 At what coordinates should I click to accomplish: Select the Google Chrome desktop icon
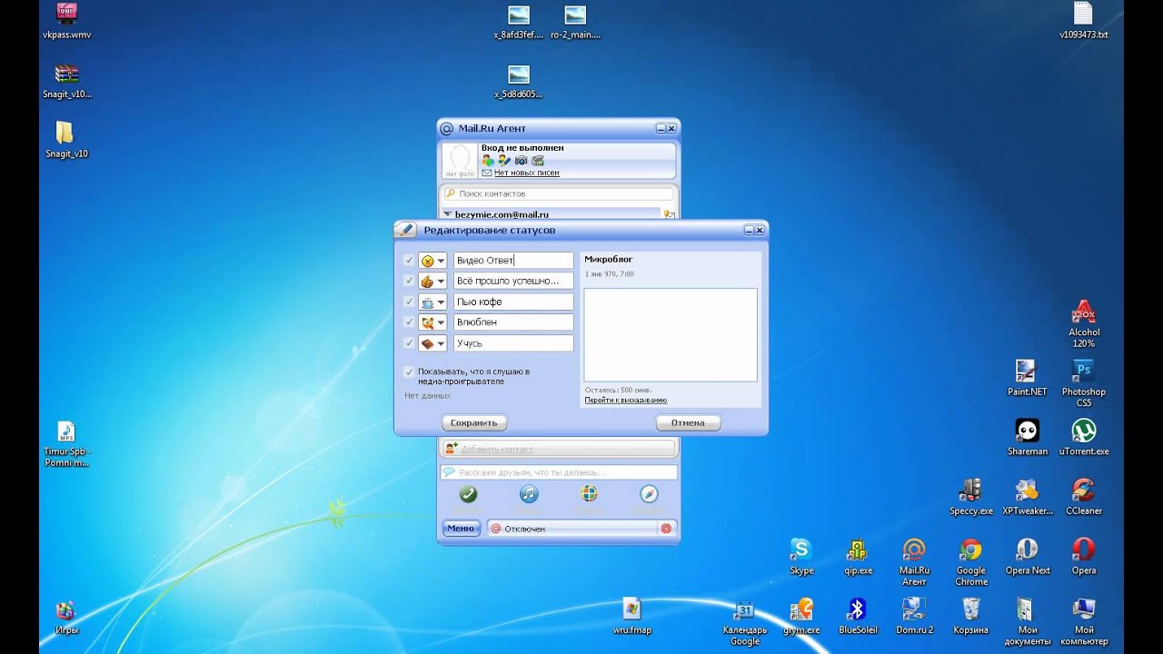point(971,561)
